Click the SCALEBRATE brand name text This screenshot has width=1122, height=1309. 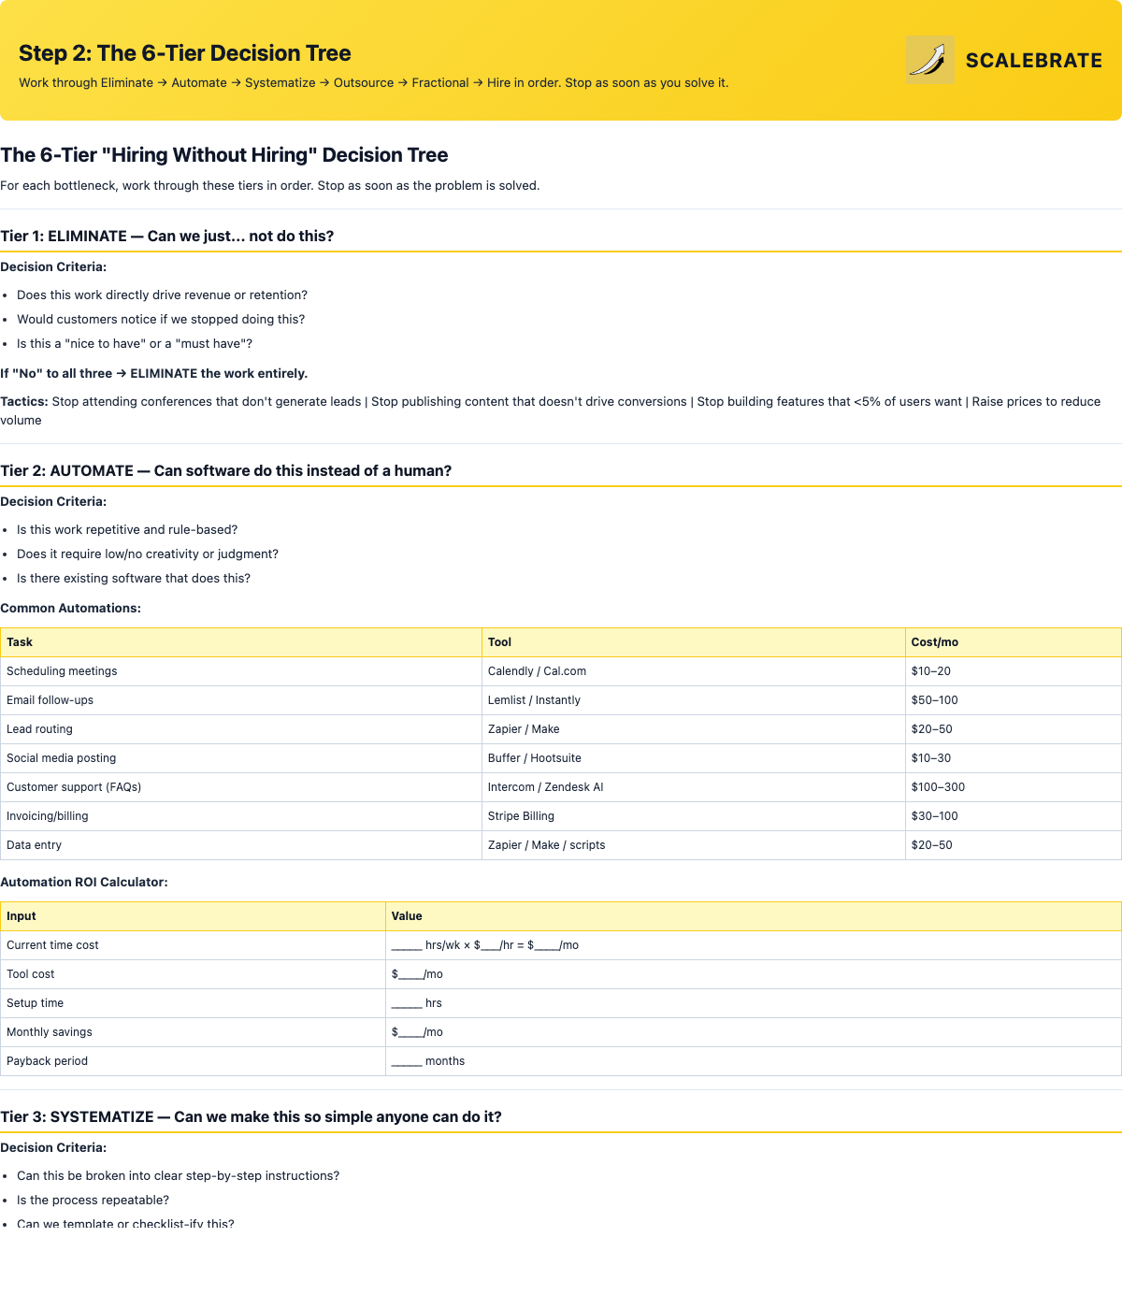click(1034, 60)
